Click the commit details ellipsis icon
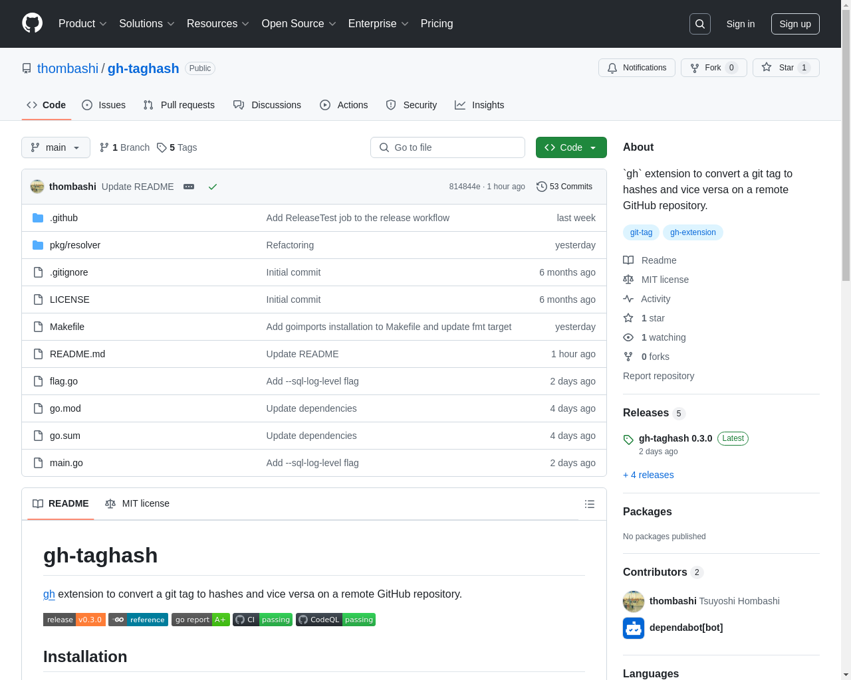The width and height of the screenshot is (851, 680). pyautogui.click(x=189, y=187)
